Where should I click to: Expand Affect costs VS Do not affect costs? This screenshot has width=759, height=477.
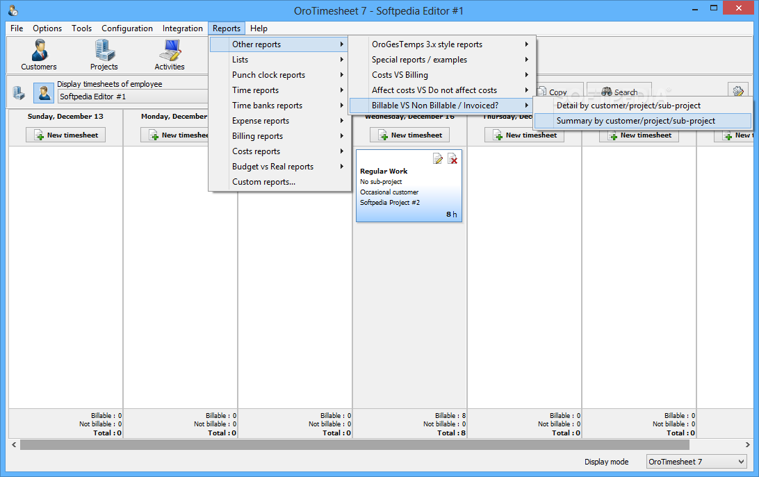tap(442, 90)
